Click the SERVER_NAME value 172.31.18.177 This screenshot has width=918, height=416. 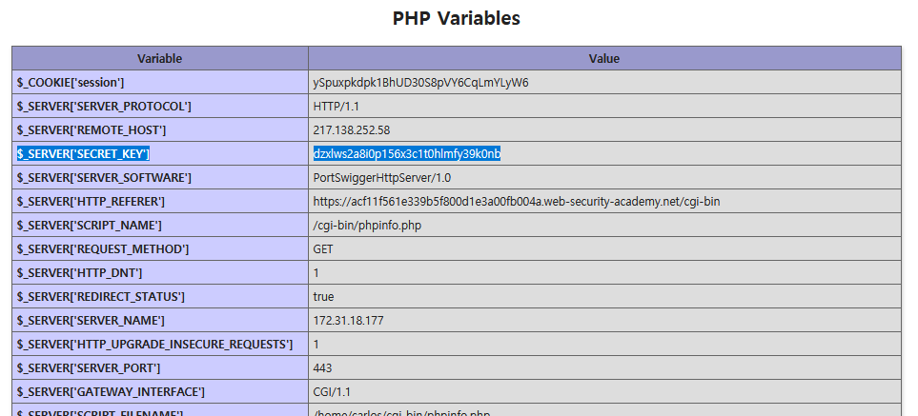point(348,320)
